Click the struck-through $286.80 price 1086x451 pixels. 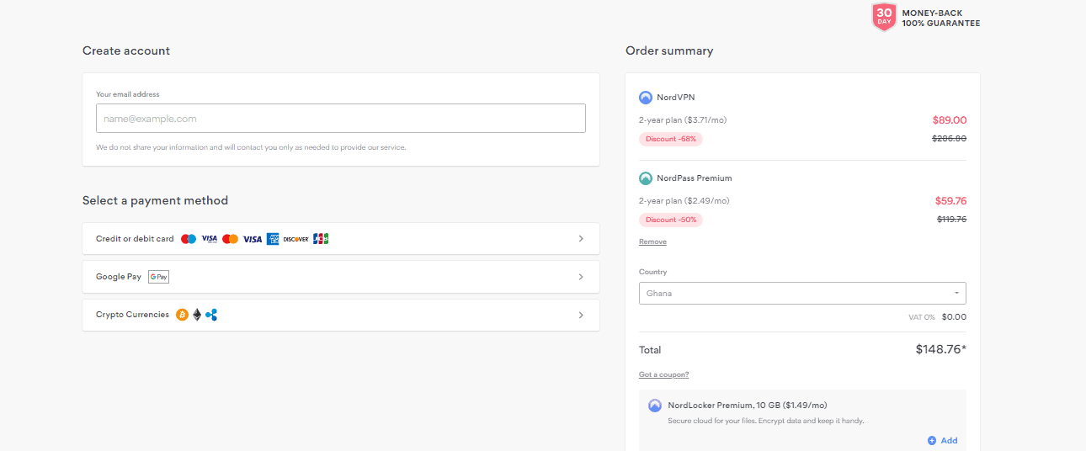[950, 139]
